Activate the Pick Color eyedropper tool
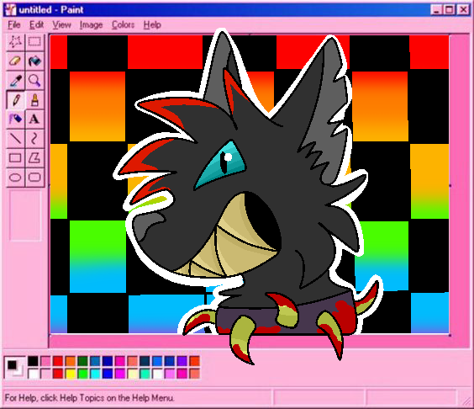The image size is (474, 409). (15, 80)
